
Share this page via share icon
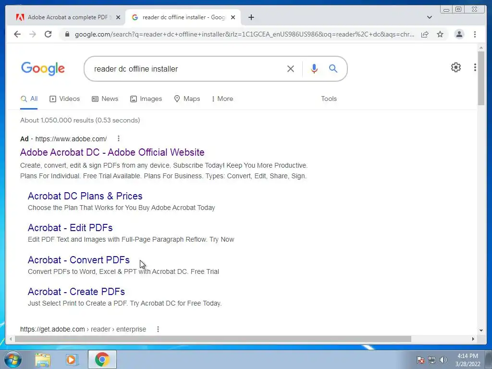tap(425, 34)
